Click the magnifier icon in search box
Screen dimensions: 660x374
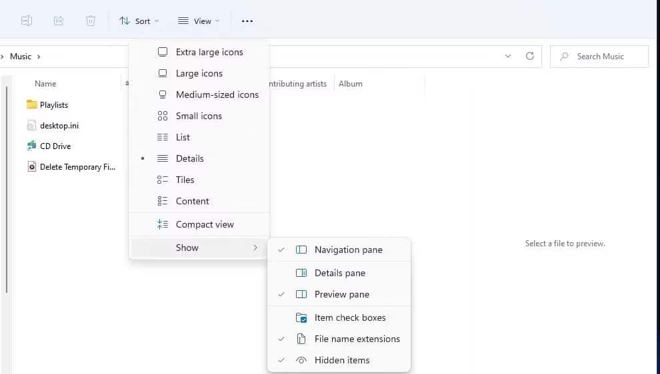click(x=564, y=57)
